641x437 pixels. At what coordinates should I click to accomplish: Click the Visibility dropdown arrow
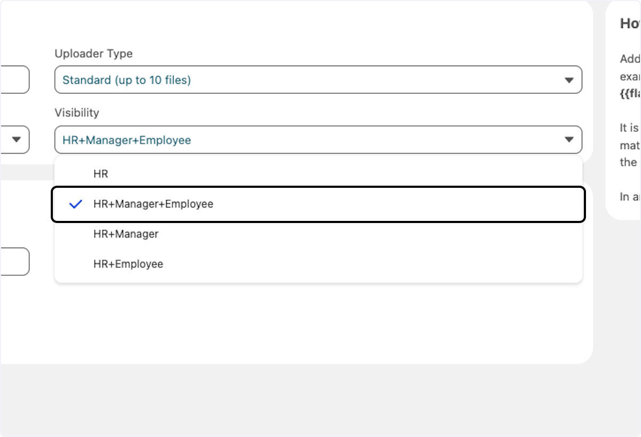568,139
